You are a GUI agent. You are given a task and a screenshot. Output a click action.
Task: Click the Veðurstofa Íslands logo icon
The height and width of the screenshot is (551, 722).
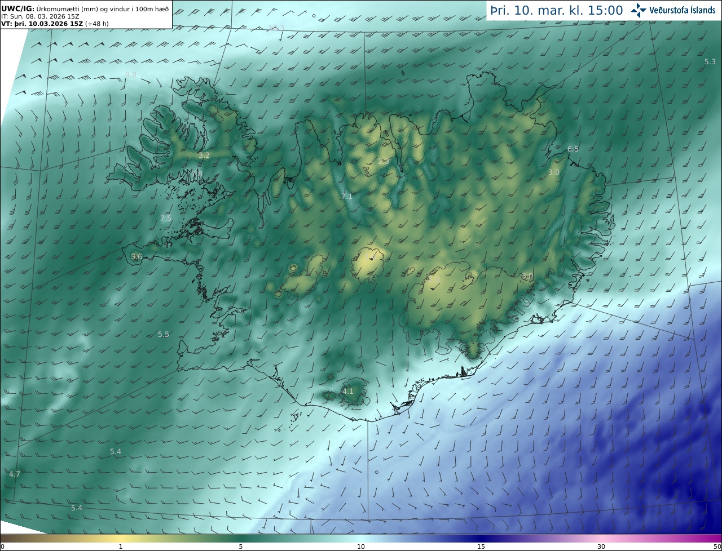639,10
